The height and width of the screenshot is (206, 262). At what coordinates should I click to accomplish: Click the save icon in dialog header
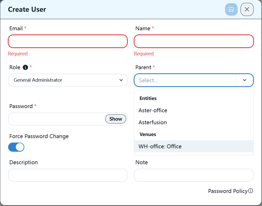pos(231,10)
